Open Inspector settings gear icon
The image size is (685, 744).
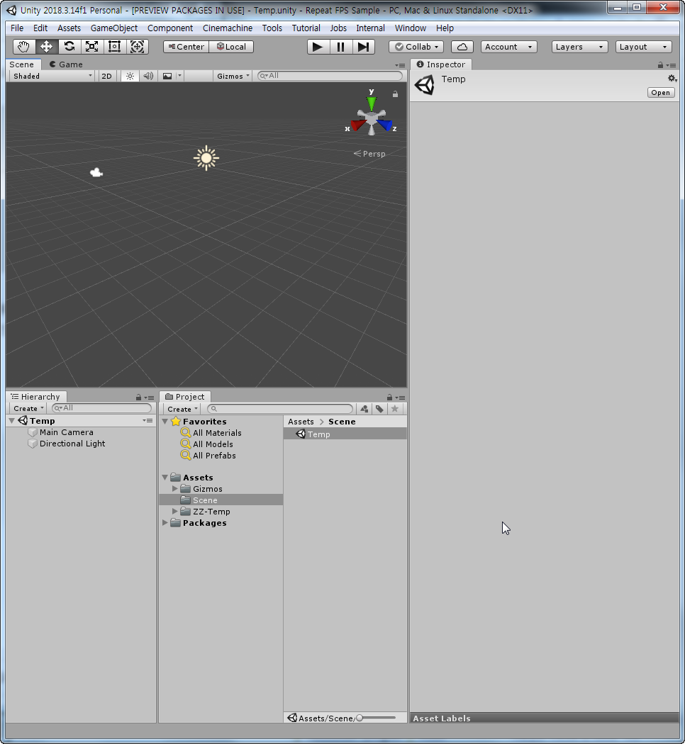click(x=672, y=78)
